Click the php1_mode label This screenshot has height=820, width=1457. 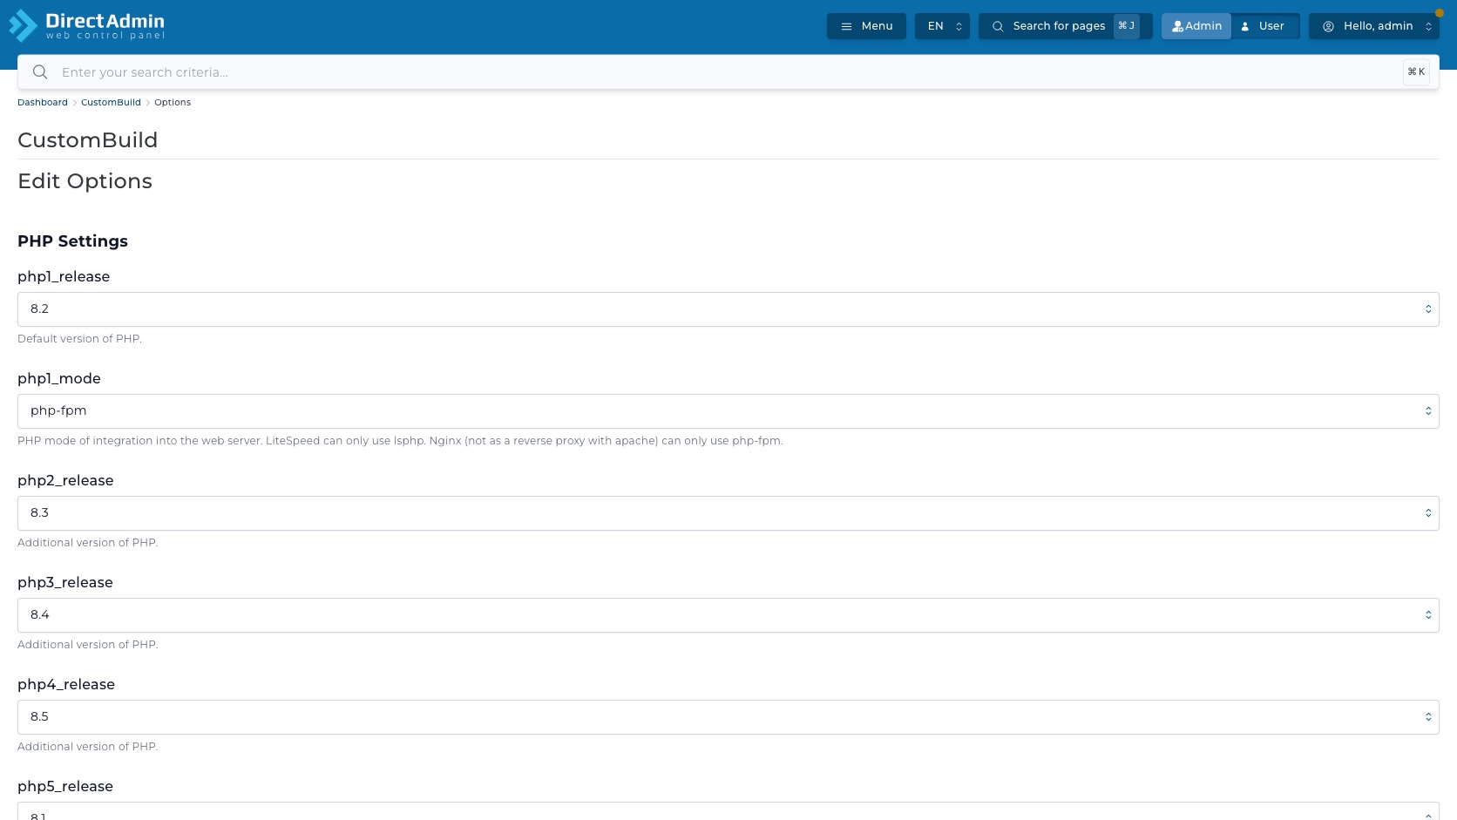59,378
